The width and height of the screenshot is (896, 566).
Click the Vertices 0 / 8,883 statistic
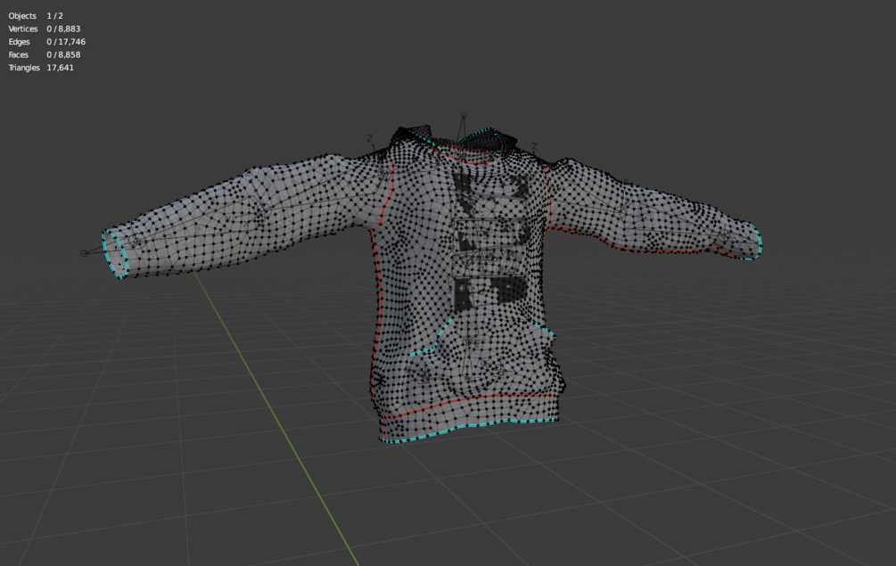click(x=44, y=29)
